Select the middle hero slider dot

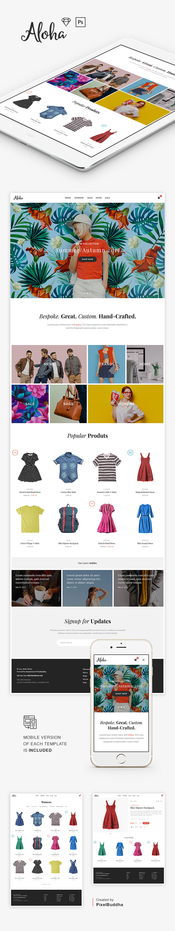87,293
